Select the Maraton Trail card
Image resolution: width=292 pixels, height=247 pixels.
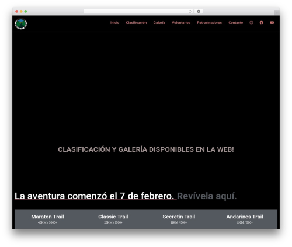pyautogui.click(x=47, y=219)
